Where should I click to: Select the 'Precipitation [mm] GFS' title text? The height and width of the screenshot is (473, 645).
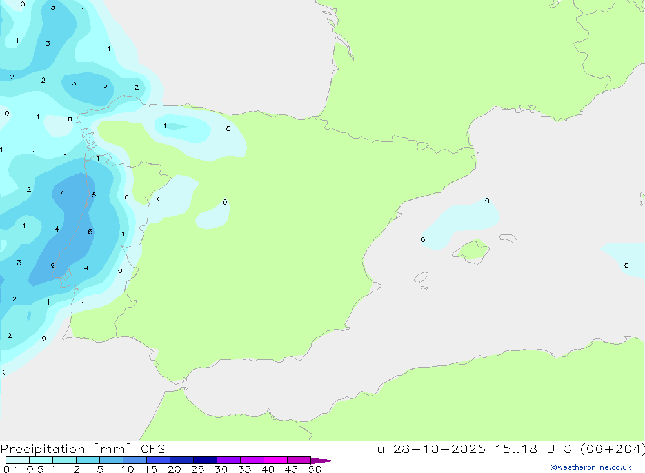83,449
